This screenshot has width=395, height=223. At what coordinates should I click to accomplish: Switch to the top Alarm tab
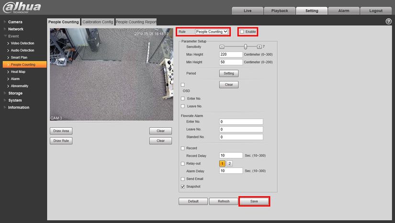[x=344, y=11]
